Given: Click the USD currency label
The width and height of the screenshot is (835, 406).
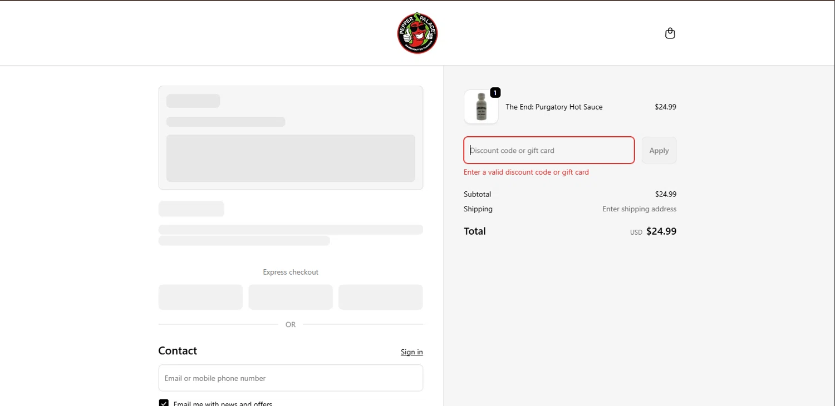Looking at the screenshot, I should pos(636,232).
